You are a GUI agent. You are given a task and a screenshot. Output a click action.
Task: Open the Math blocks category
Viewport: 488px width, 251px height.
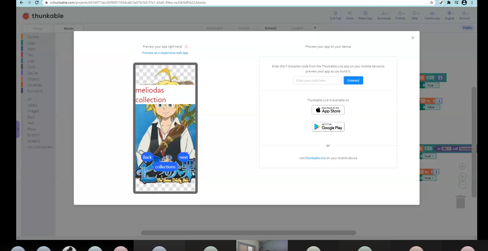(31, 49)
